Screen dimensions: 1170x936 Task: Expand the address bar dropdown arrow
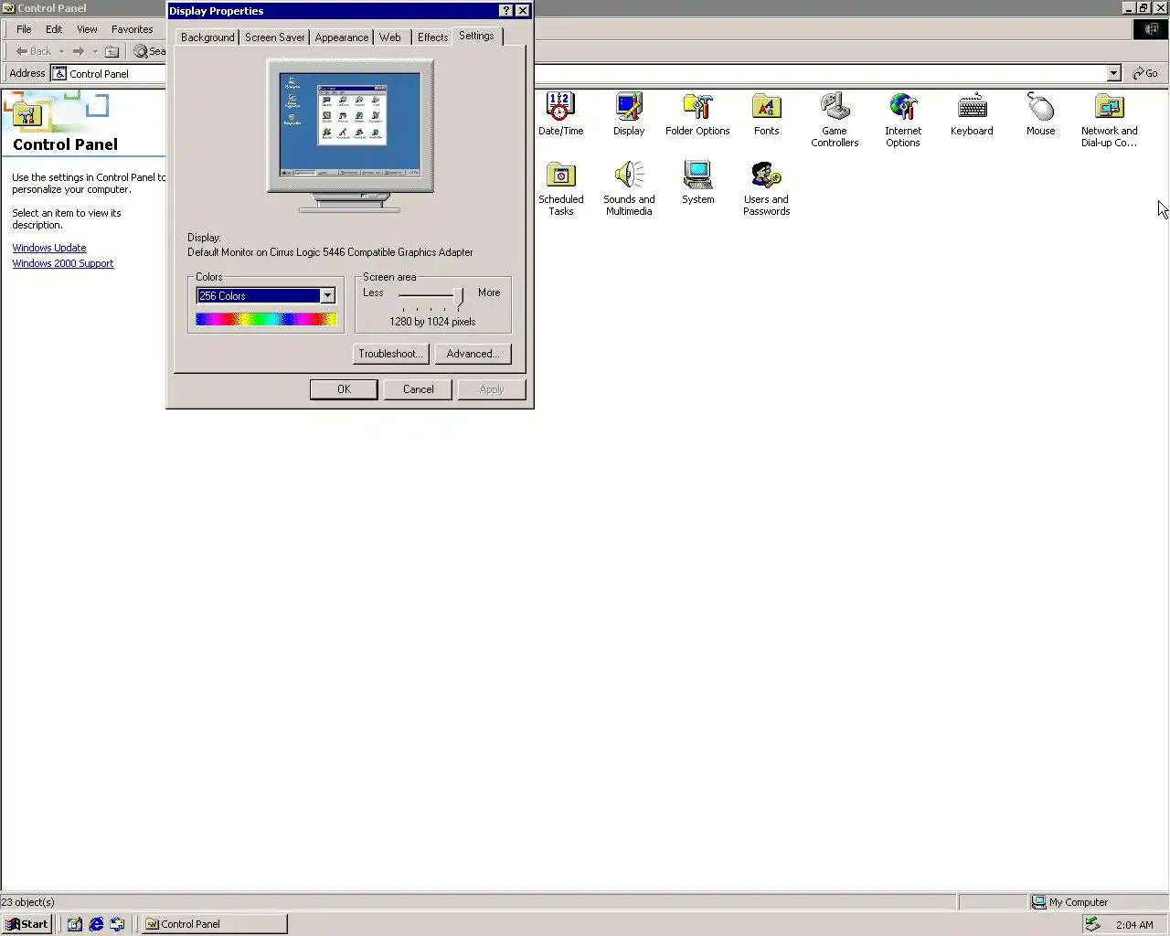coord(1113,73)
